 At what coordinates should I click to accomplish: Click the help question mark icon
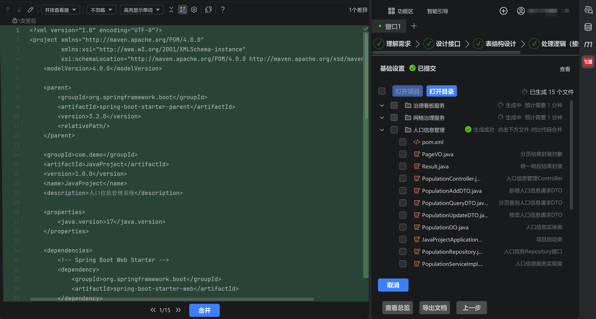point(223,10)
